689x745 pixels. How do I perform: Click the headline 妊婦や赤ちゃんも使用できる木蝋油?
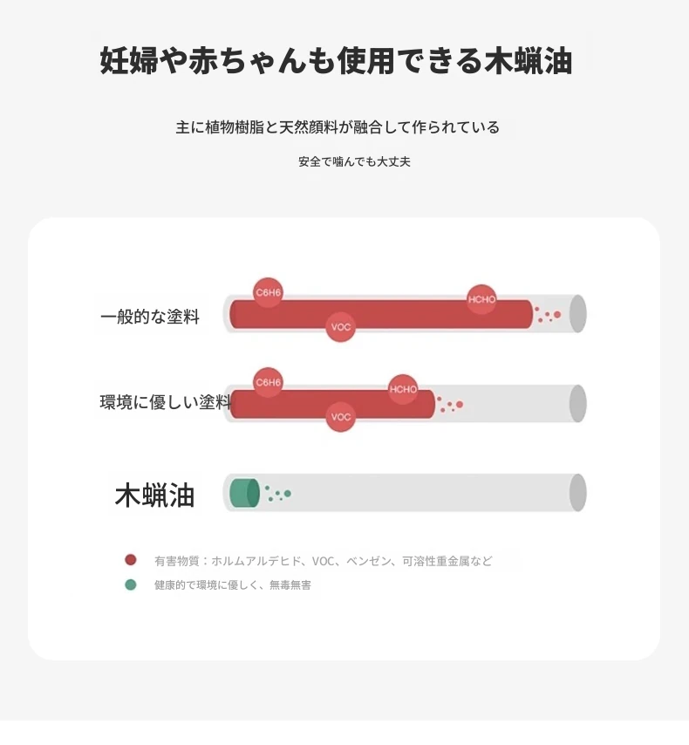click(x=336, y=62)
